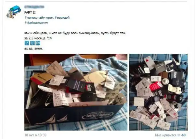
Task: Open the post timestamp 10 окт в 18:33
Action: coord(35,135)
